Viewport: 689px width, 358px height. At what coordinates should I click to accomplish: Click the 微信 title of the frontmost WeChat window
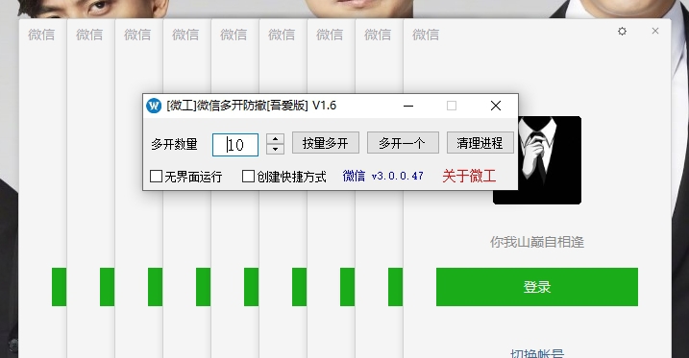426,35
